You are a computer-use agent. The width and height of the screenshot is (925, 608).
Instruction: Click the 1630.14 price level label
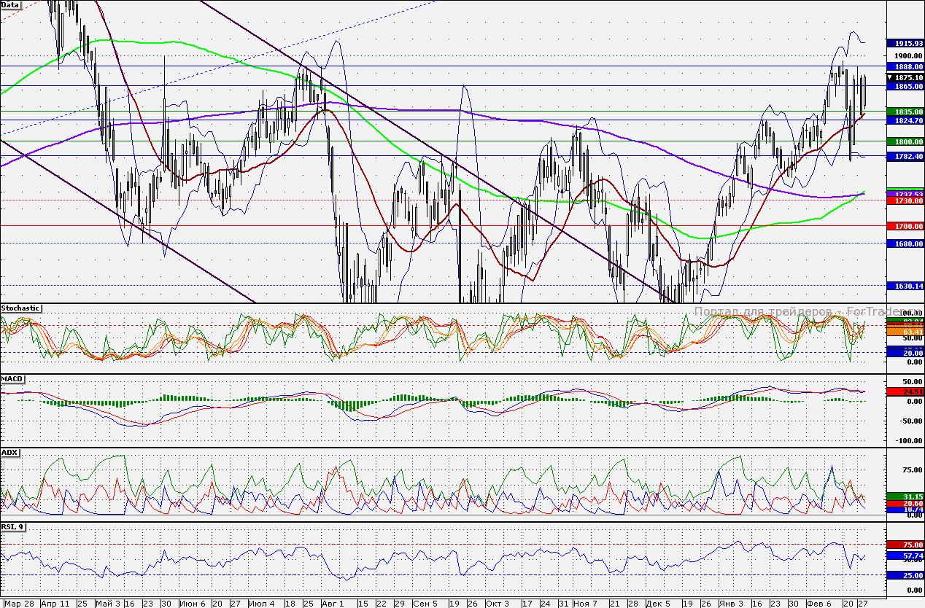click(905, 287)
